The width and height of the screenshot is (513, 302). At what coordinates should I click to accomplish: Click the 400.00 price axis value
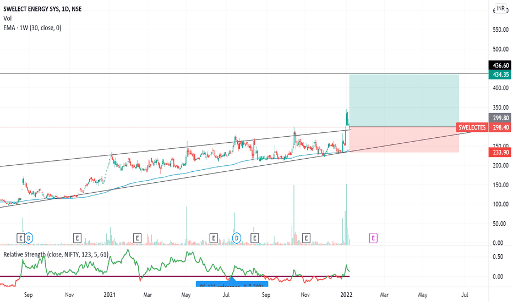[x=500, y=88]
